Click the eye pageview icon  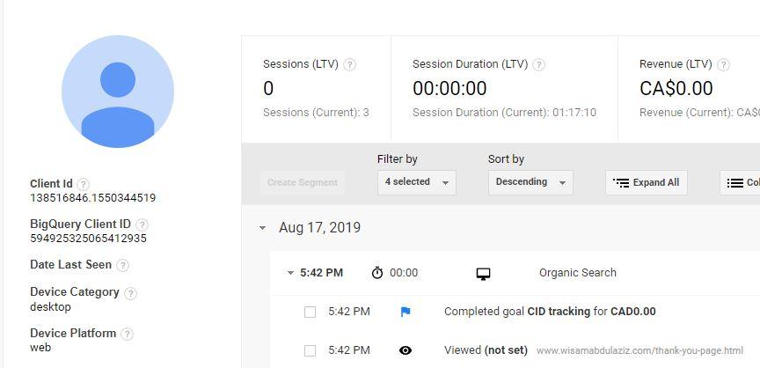click(406, 350)
